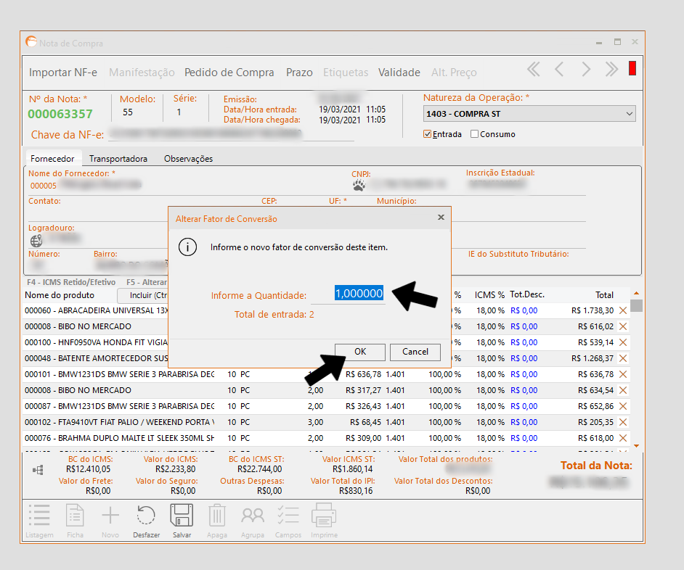Click the tree structure icon beside BC do ICMS
This screenshot has width=684, height=570.
coord(38,470)
